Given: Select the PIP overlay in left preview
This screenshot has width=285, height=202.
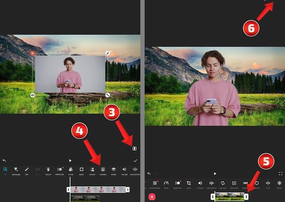Looking at the screenshot, I should tap(70, 74).
